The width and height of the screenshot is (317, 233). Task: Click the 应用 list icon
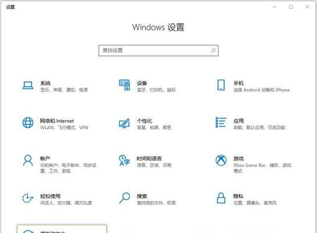tap(221, 122)
